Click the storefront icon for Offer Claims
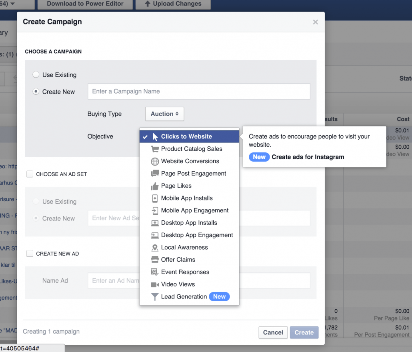 point(155,260)
